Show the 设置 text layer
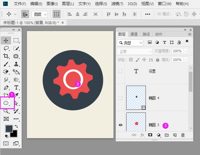Image resolution: width=200 pixels, height=155 pixels. 120,71
